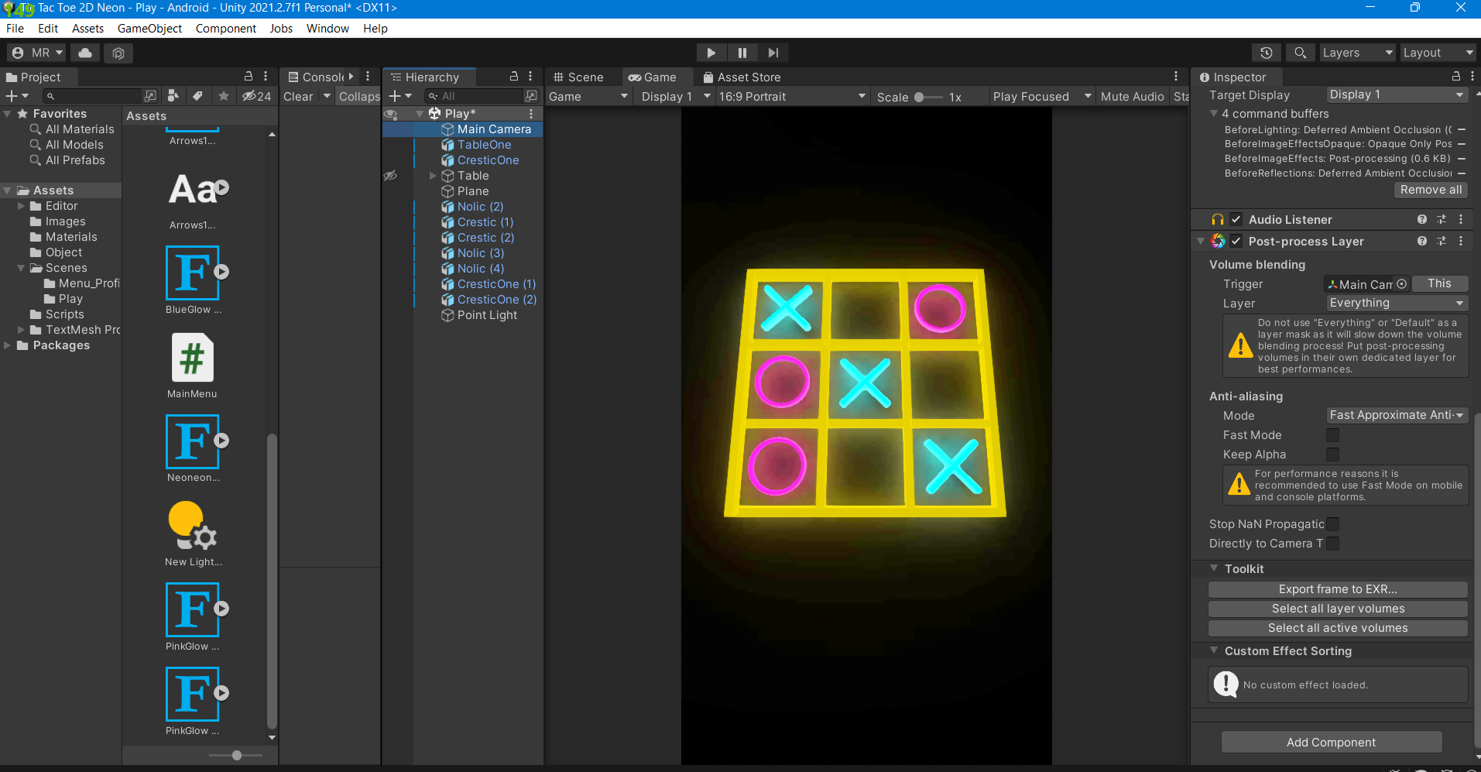Expand the Editor folder in Assets

(22, 206)
